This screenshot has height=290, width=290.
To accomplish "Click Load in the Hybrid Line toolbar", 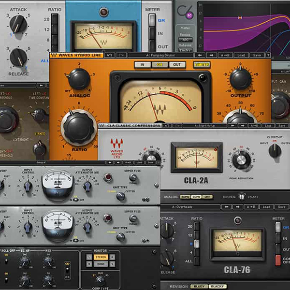I will point(241,55).
